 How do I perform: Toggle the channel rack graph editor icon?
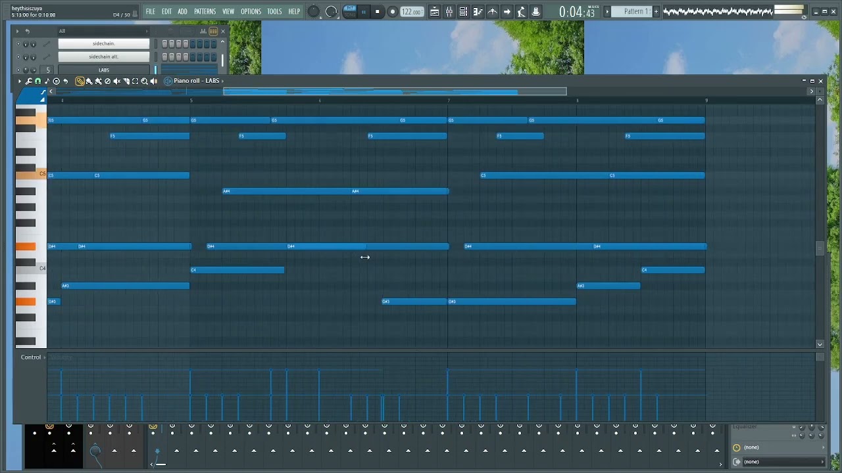pyautogui.click(x=203, y=31)
